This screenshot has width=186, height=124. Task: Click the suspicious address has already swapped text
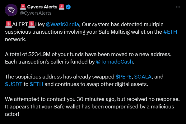point(60,77)
